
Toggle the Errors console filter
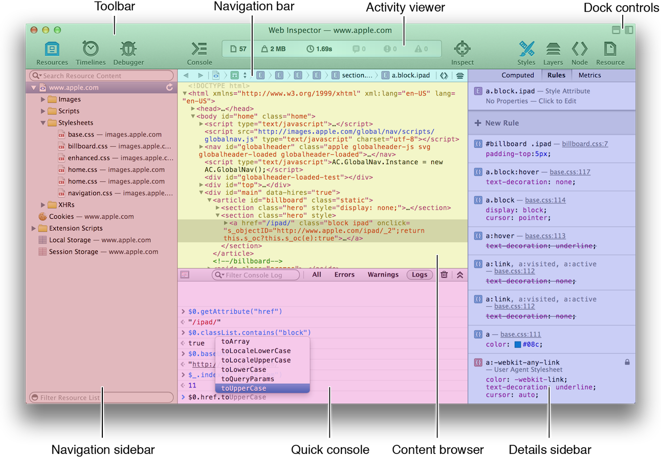point(344,274)
